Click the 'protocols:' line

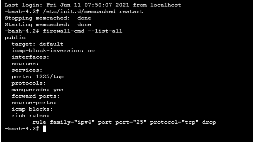click(x=28, y=83)
